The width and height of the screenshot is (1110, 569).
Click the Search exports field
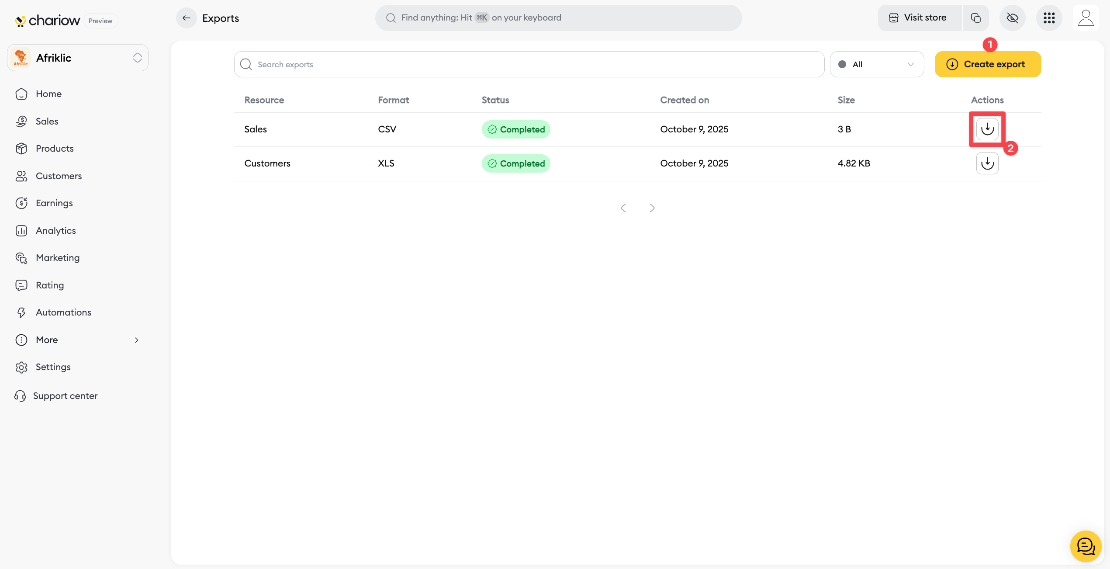(x=529, y=64)
